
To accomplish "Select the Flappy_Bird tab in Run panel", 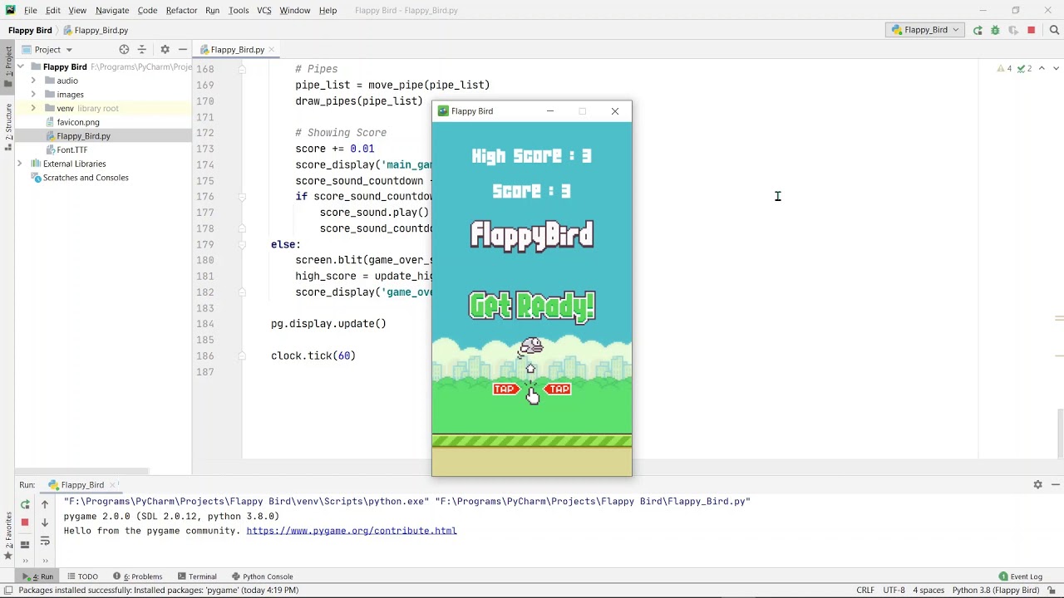I will click(82, 484).
